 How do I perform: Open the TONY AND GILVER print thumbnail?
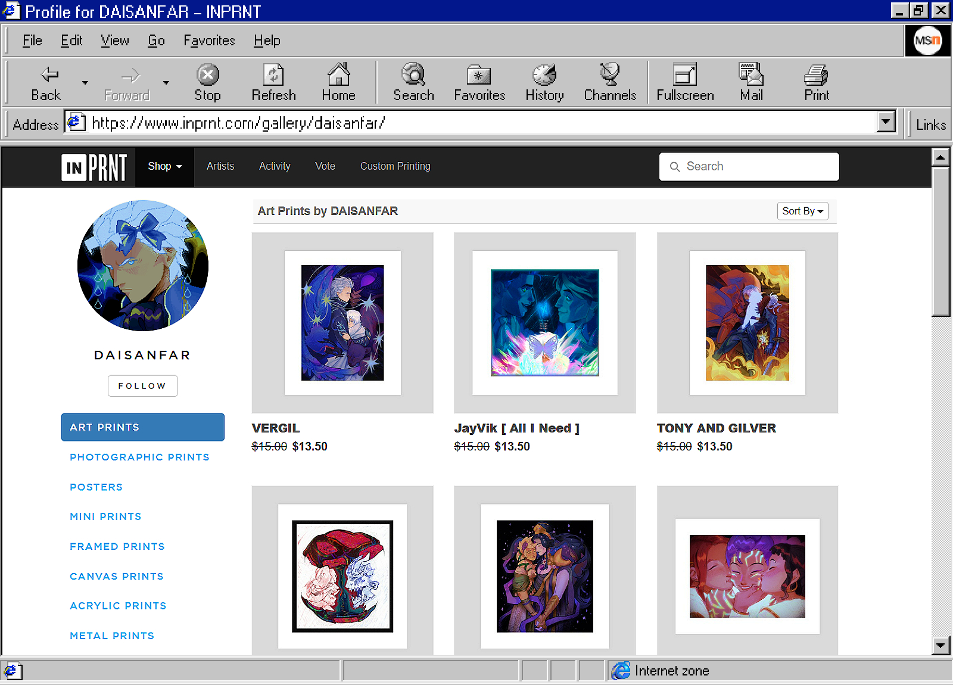pos(747,323)
